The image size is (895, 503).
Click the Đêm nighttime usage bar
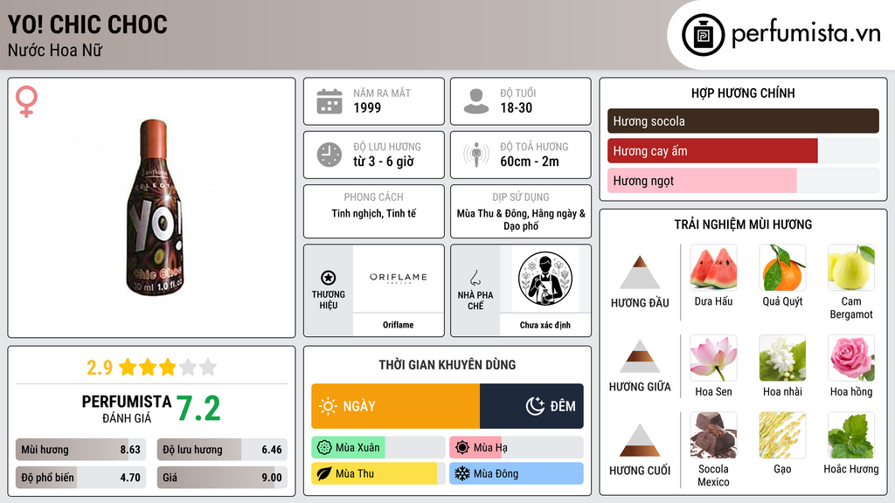coord(531,406)
